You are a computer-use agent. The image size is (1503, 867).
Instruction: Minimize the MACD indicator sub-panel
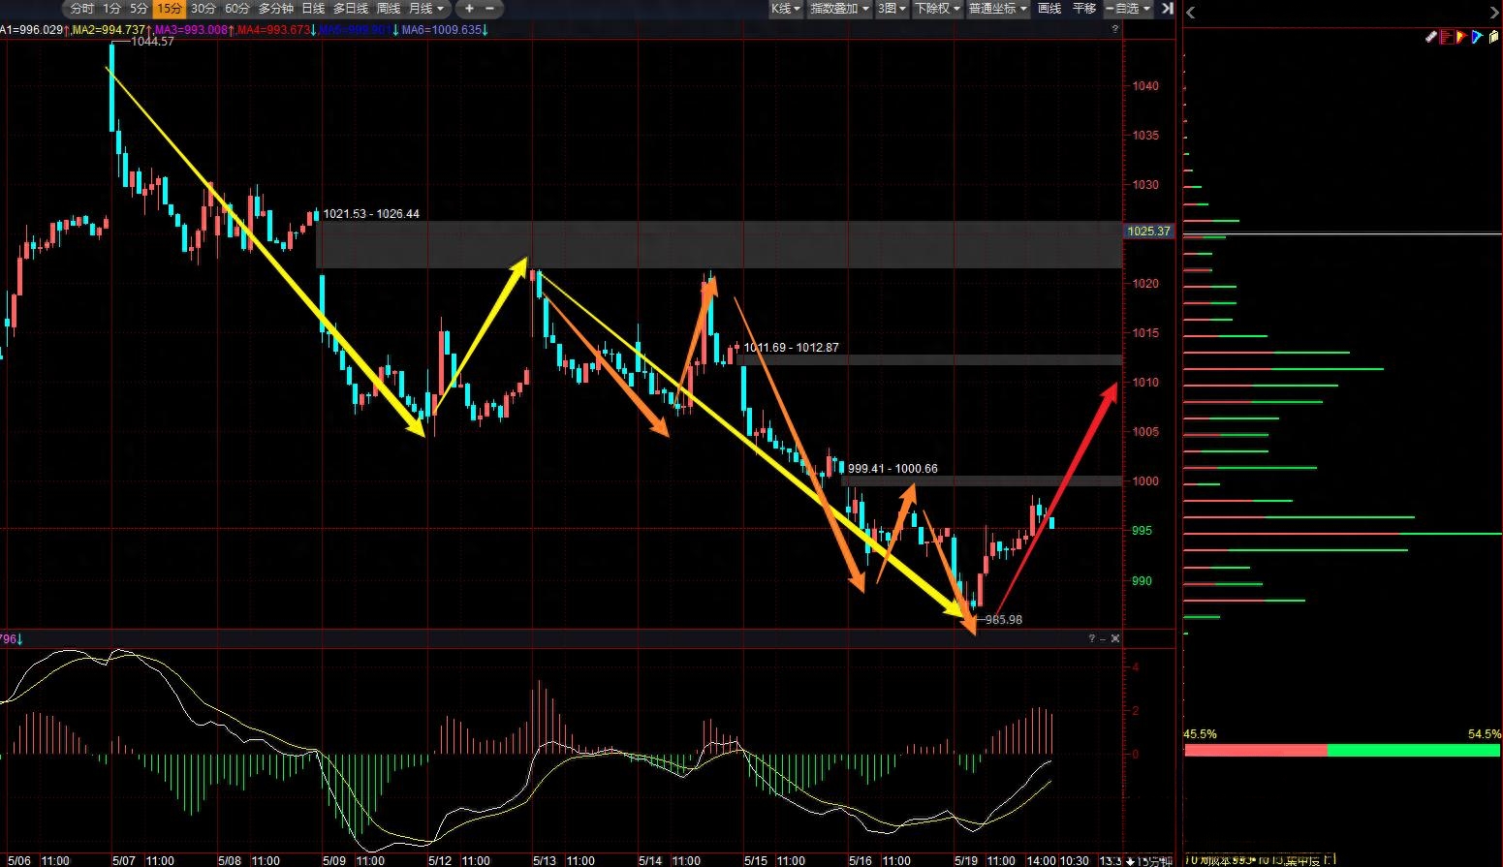[1103, 638]
